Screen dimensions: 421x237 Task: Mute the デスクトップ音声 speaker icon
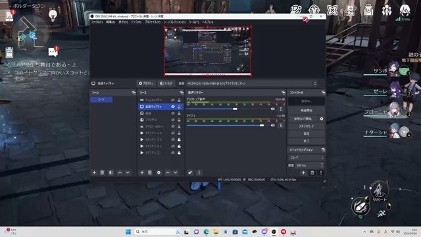[273, 109]
